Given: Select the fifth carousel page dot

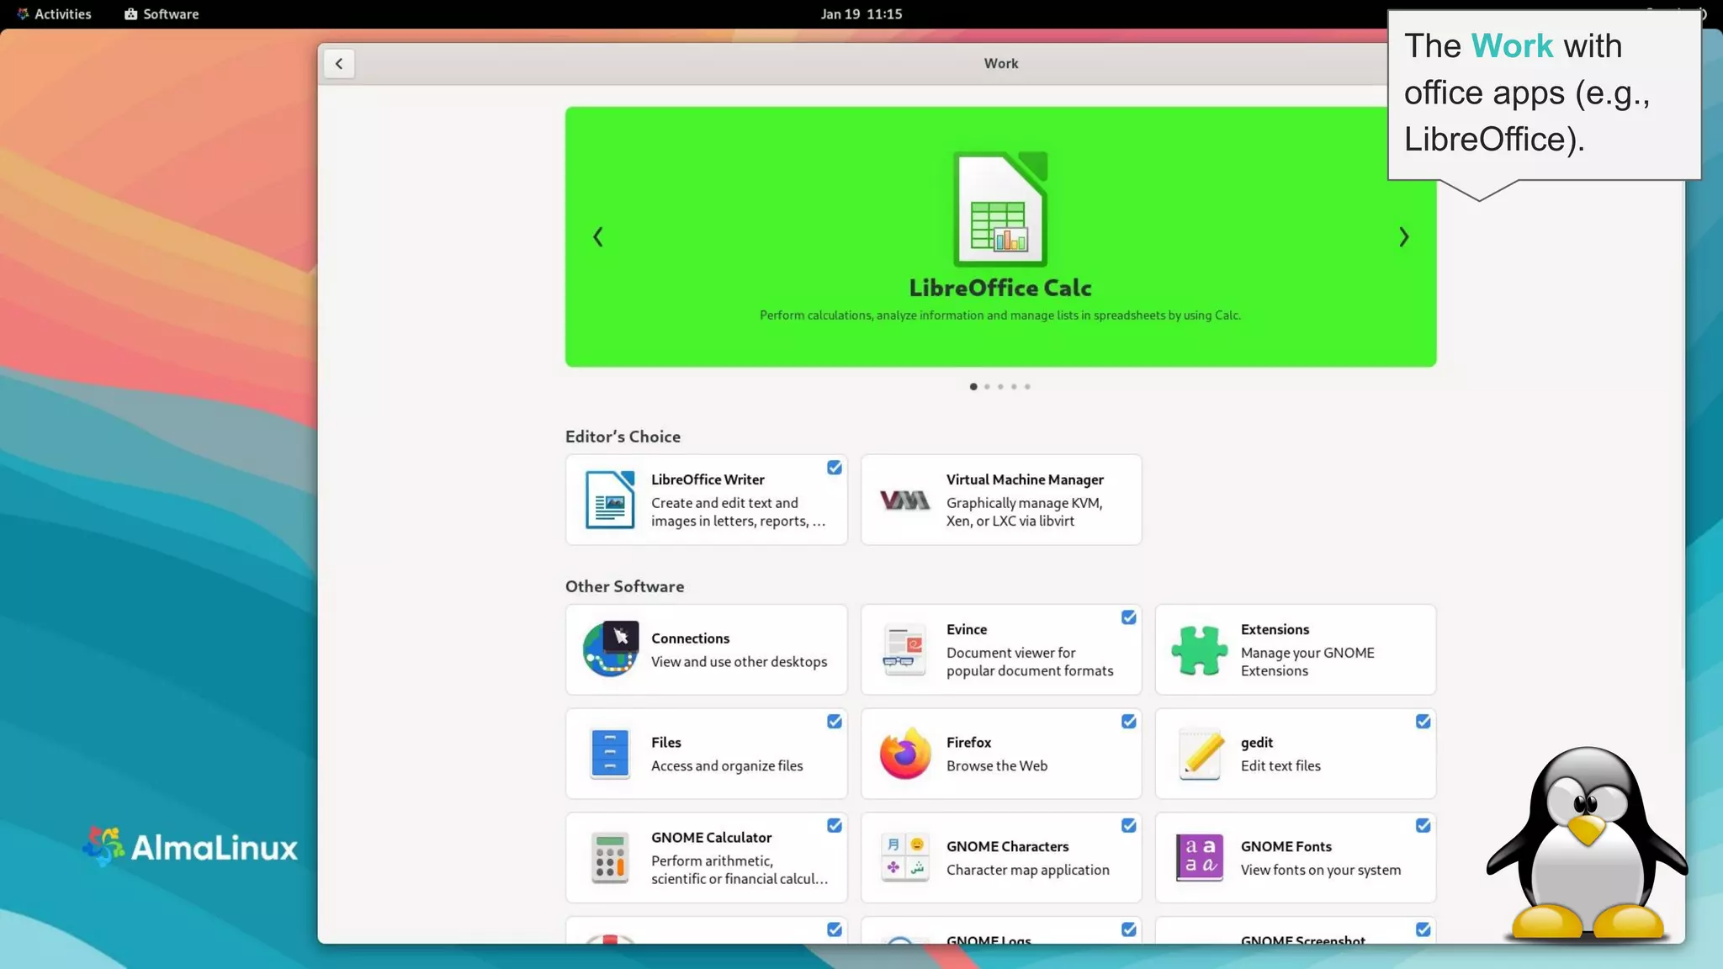Looking at the screenshot, I should (x=1027, y=387).
